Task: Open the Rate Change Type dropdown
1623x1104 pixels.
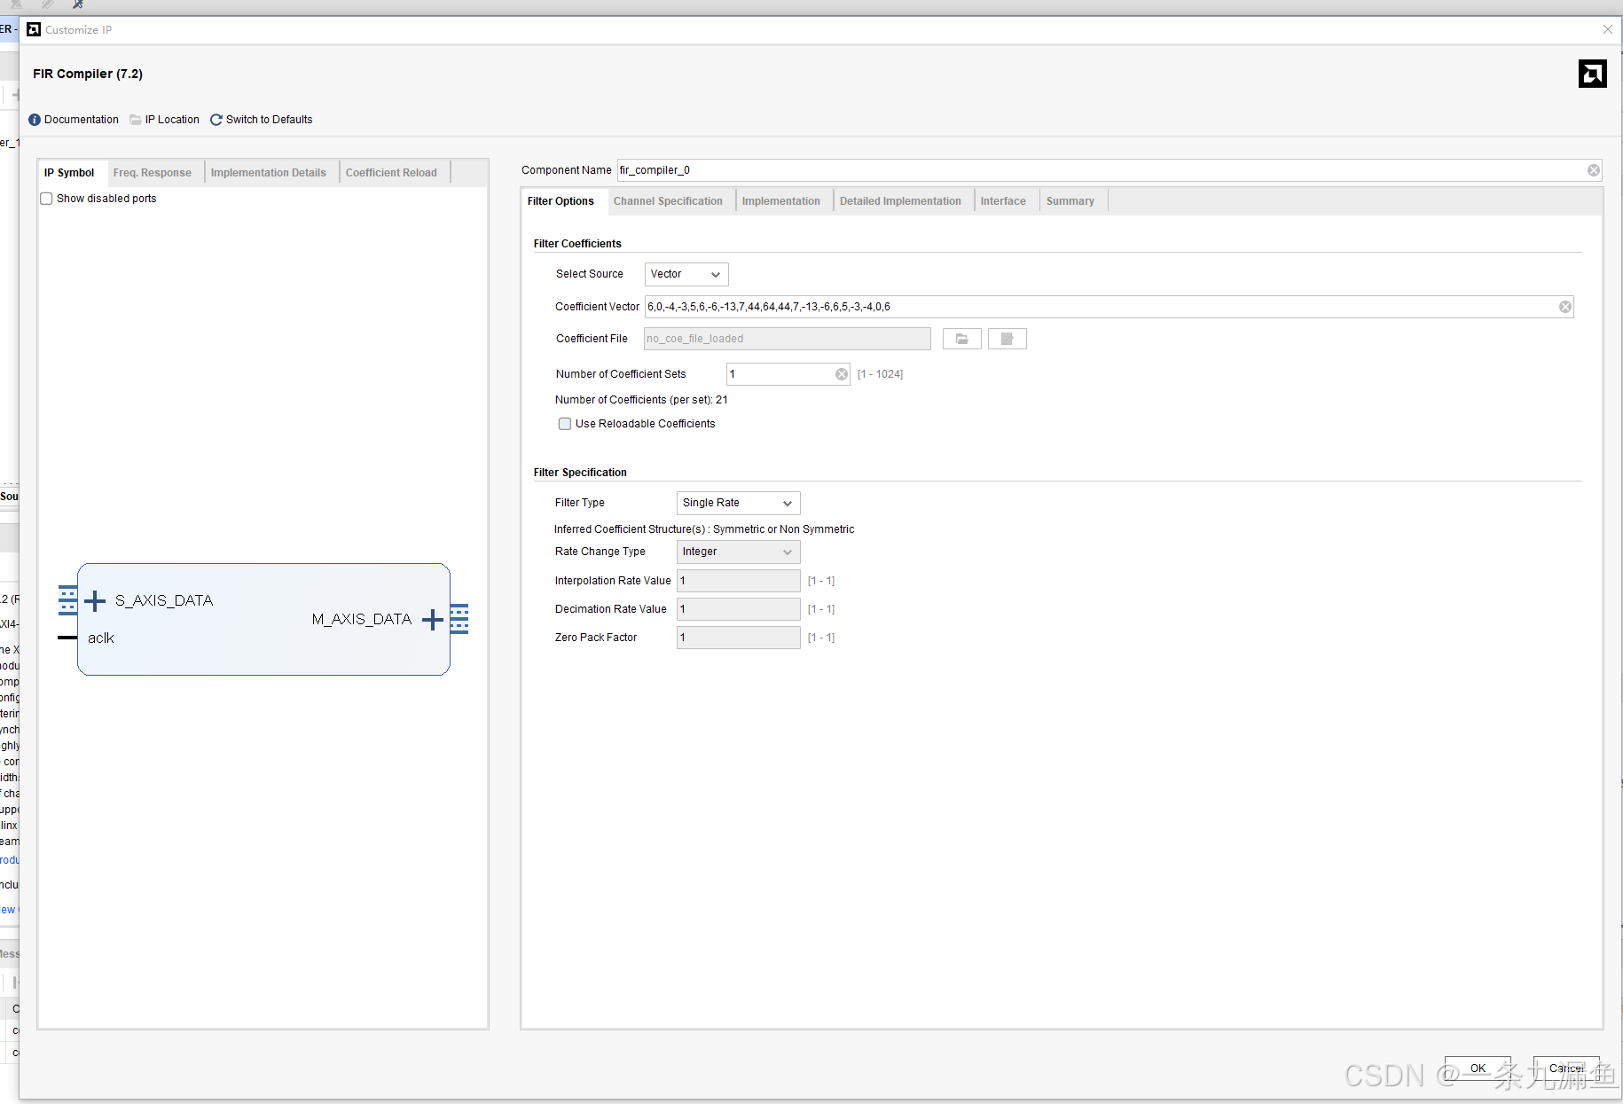Action: tap(738, 552)
